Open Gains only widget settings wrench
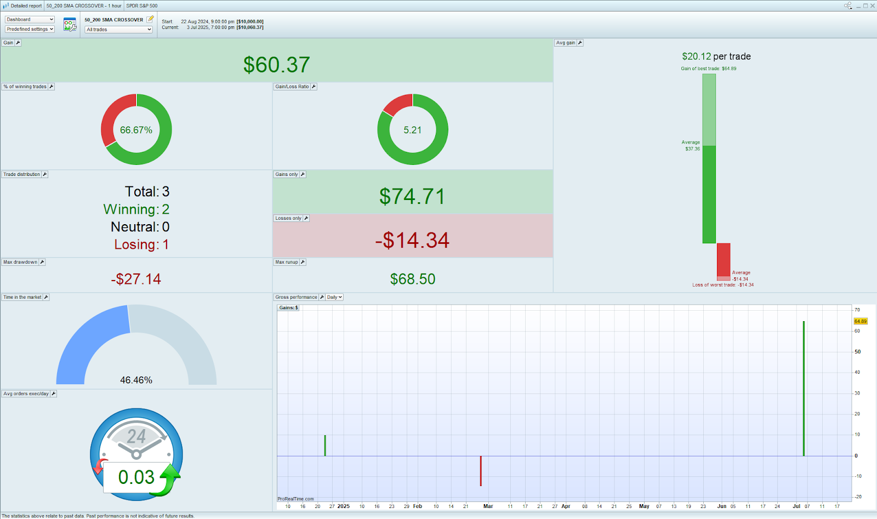The image size is (877, 519). pos(303,174)
